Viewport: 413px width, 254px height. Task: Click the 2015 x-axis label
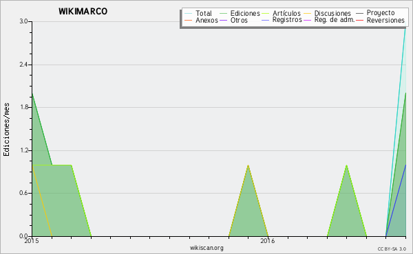[32, 241]
